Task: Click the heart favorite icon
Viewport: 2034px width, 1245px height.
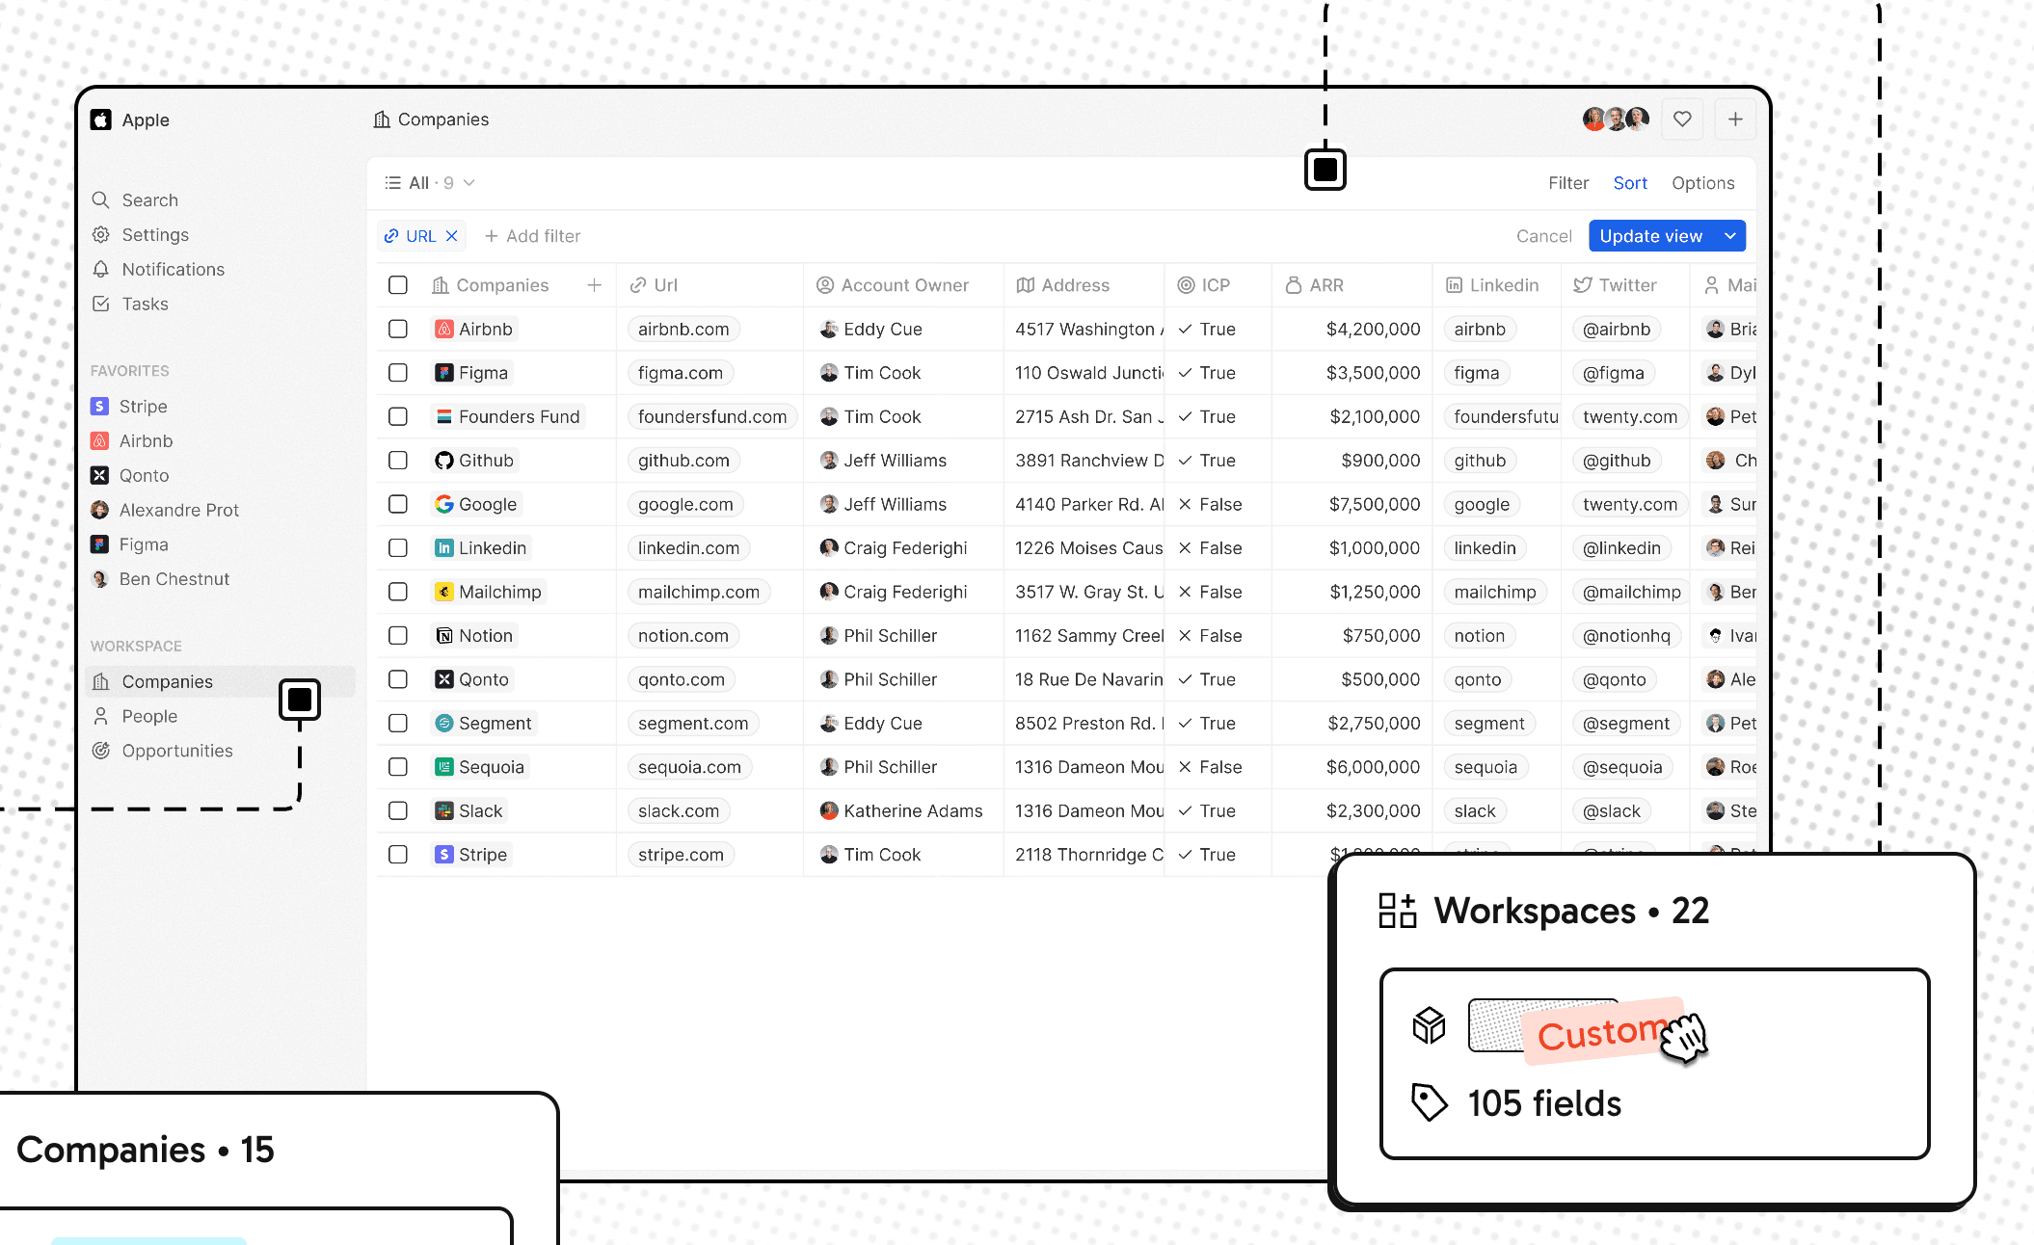Action: coord(1682,119)
